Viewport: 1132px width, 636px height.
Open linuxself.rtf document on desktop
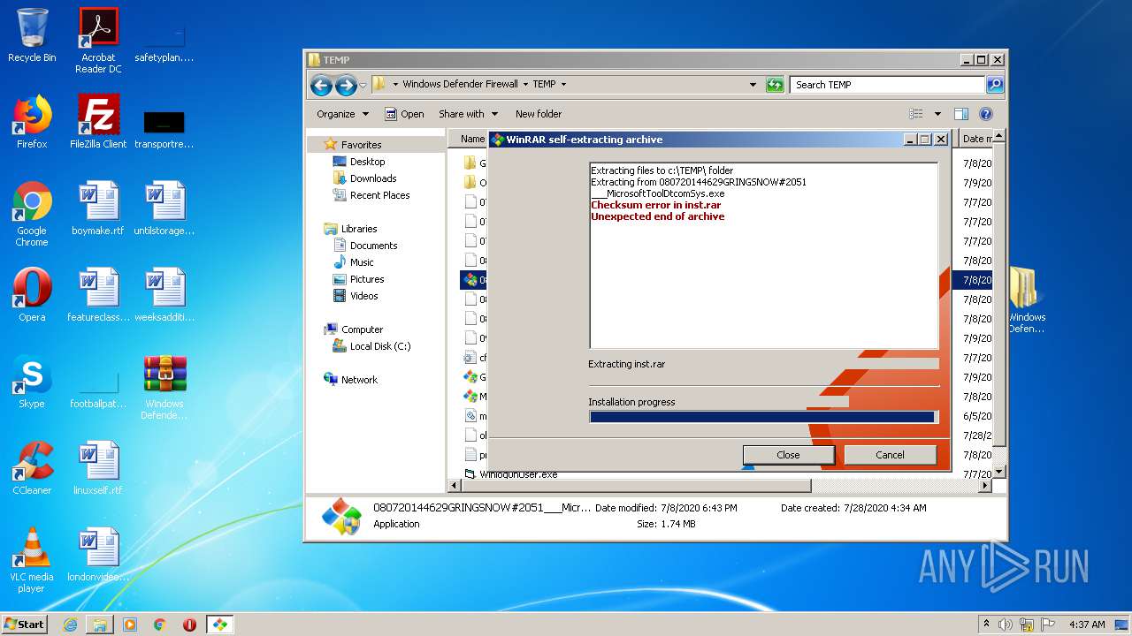(98, 468)
